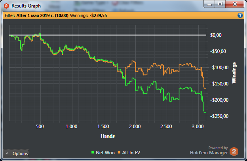
Task: Click the -$200,00 axis label
Action: [219, 100]
